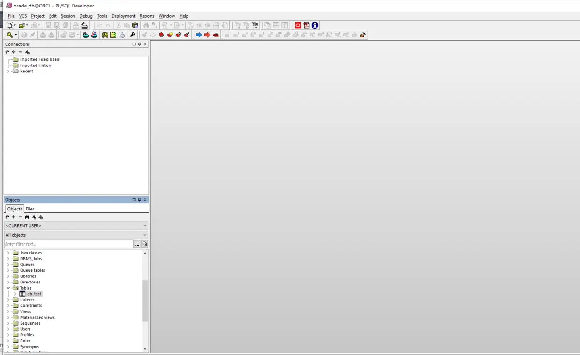This screenshot has height=355, width=580.
Task: Click the blue info icon
Action: click(315, 25)
